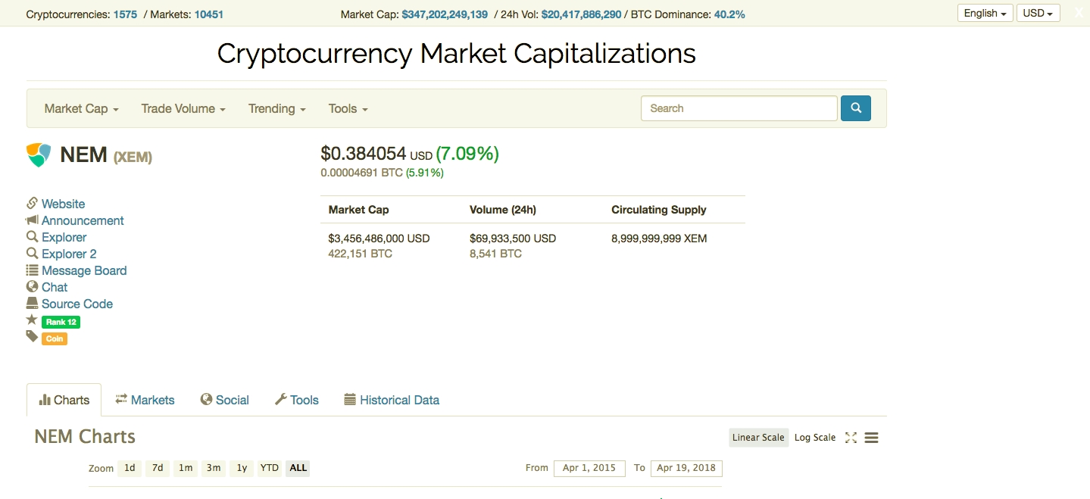The width and height of the screenshot is (1090, 499).
Task: Click the magnifier search button
Action: tap(856, 108)
